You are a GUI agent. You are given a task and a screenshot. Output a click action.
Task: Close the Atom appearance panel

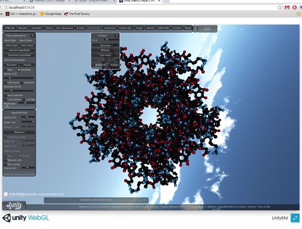click(x=33, y=35)
